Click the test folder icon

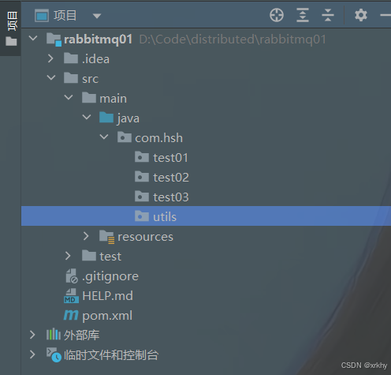89,256
